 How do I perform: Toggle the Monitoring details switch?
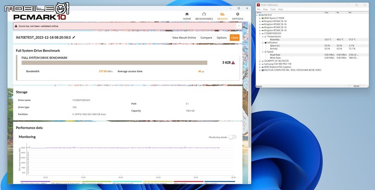pos(232,137)
